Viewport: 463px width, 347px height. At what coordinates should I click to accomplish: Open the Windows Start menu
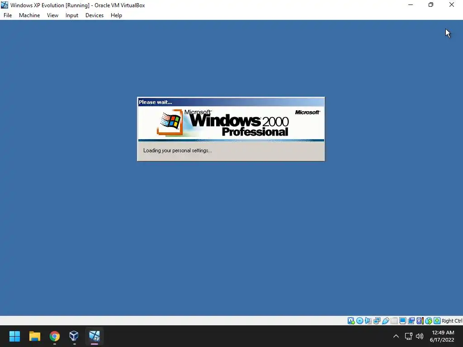(x=14, y=336)
